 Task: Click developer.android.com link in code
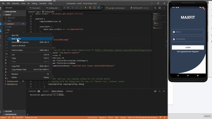[x=124, y=50]
